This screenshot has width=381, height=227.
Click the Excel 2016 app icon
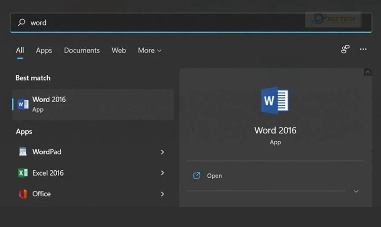click(x=23, y=173)
